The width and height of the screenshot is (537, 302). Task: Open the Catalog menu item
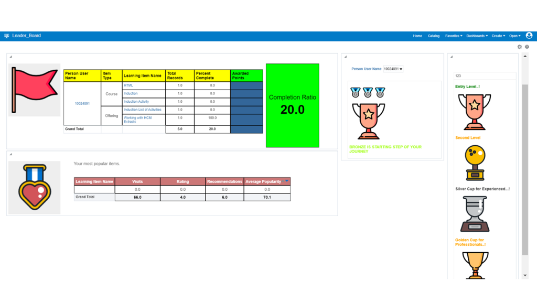point(434,36)
